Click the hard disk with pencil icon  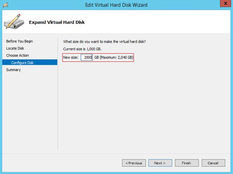click(x=14, y=21)
